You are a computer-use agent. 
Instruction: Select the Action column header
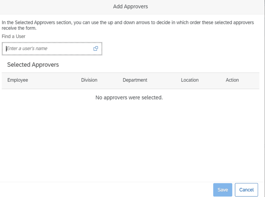coord(232,80)
